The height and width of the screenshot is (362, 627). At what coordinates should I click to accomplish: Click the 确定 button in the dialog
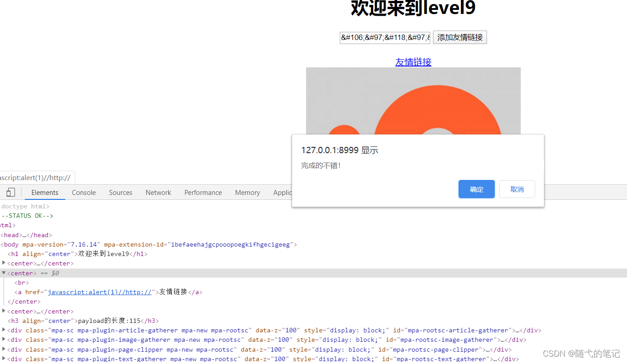476,189
